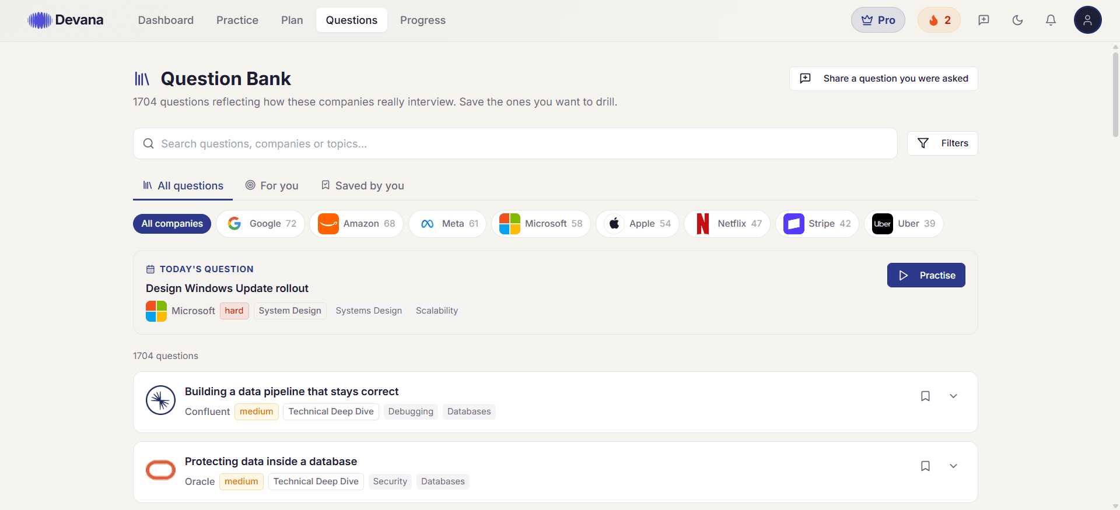The image size is (1120, 510).
Task: Bookmark the Oracle database protection question
Action: pyautogui.click(x=925, y=466)
